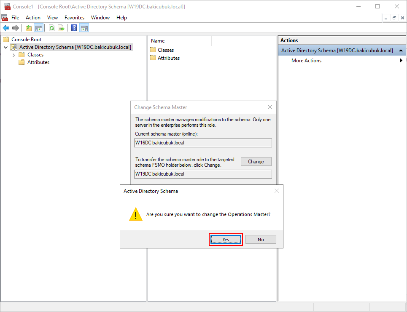Click More Actions in Actions pane
The image size is (407, 312).
click(x=306, y=60)
